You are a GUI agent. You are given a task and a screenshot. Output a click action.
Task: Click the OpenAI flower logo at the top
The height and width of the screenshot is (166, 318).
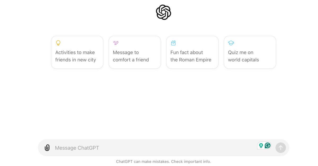click(164, 12)
